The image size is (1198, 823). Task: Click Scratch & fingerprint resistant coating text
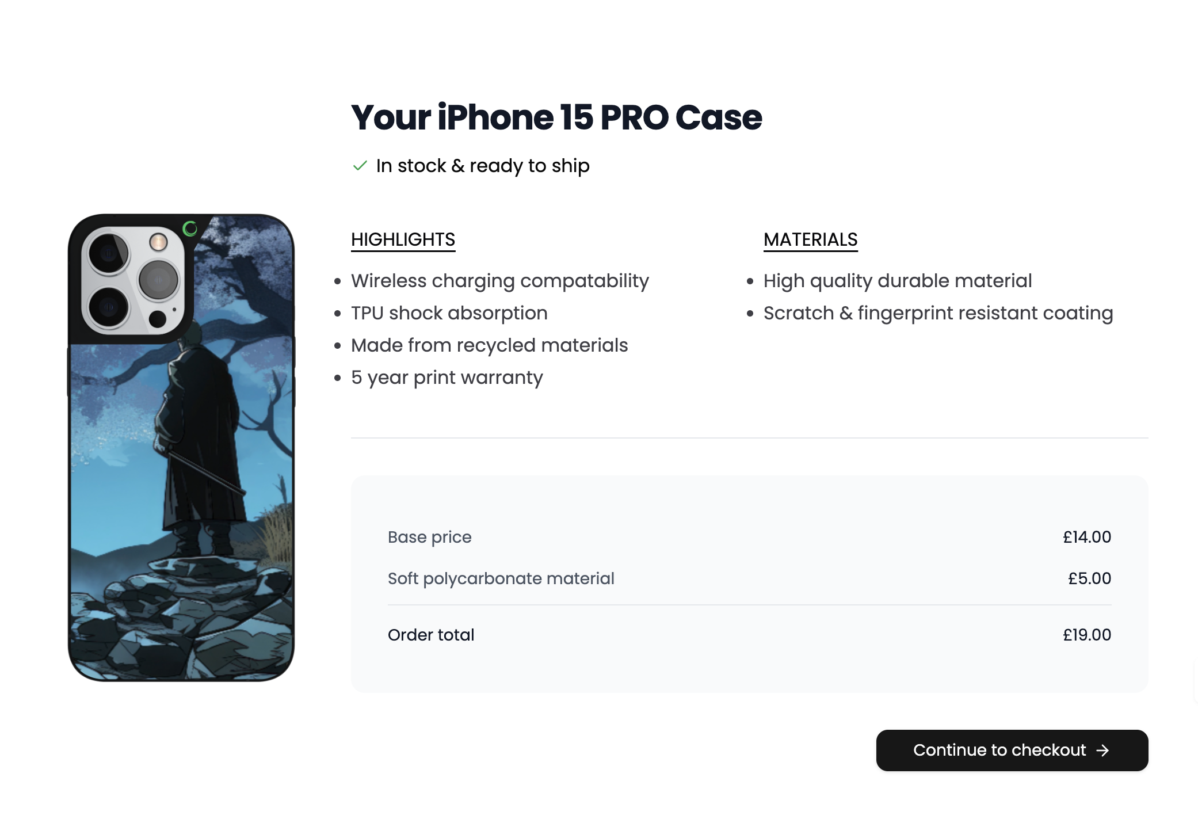pyautogui.click(x=938, y=313)
